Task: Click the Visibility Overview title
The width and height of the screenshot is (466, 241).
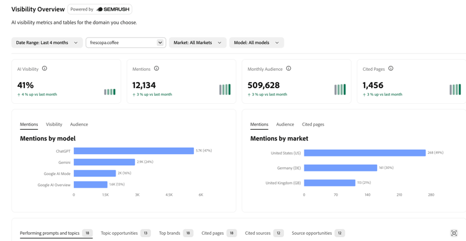Action: [38, 9]
